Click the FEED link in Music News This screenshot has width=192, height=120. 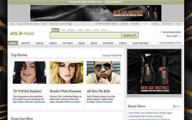[x=178, y=107]
